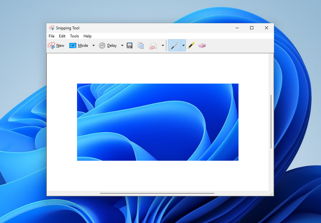Click the Delay clock icon

coord(102,45)
